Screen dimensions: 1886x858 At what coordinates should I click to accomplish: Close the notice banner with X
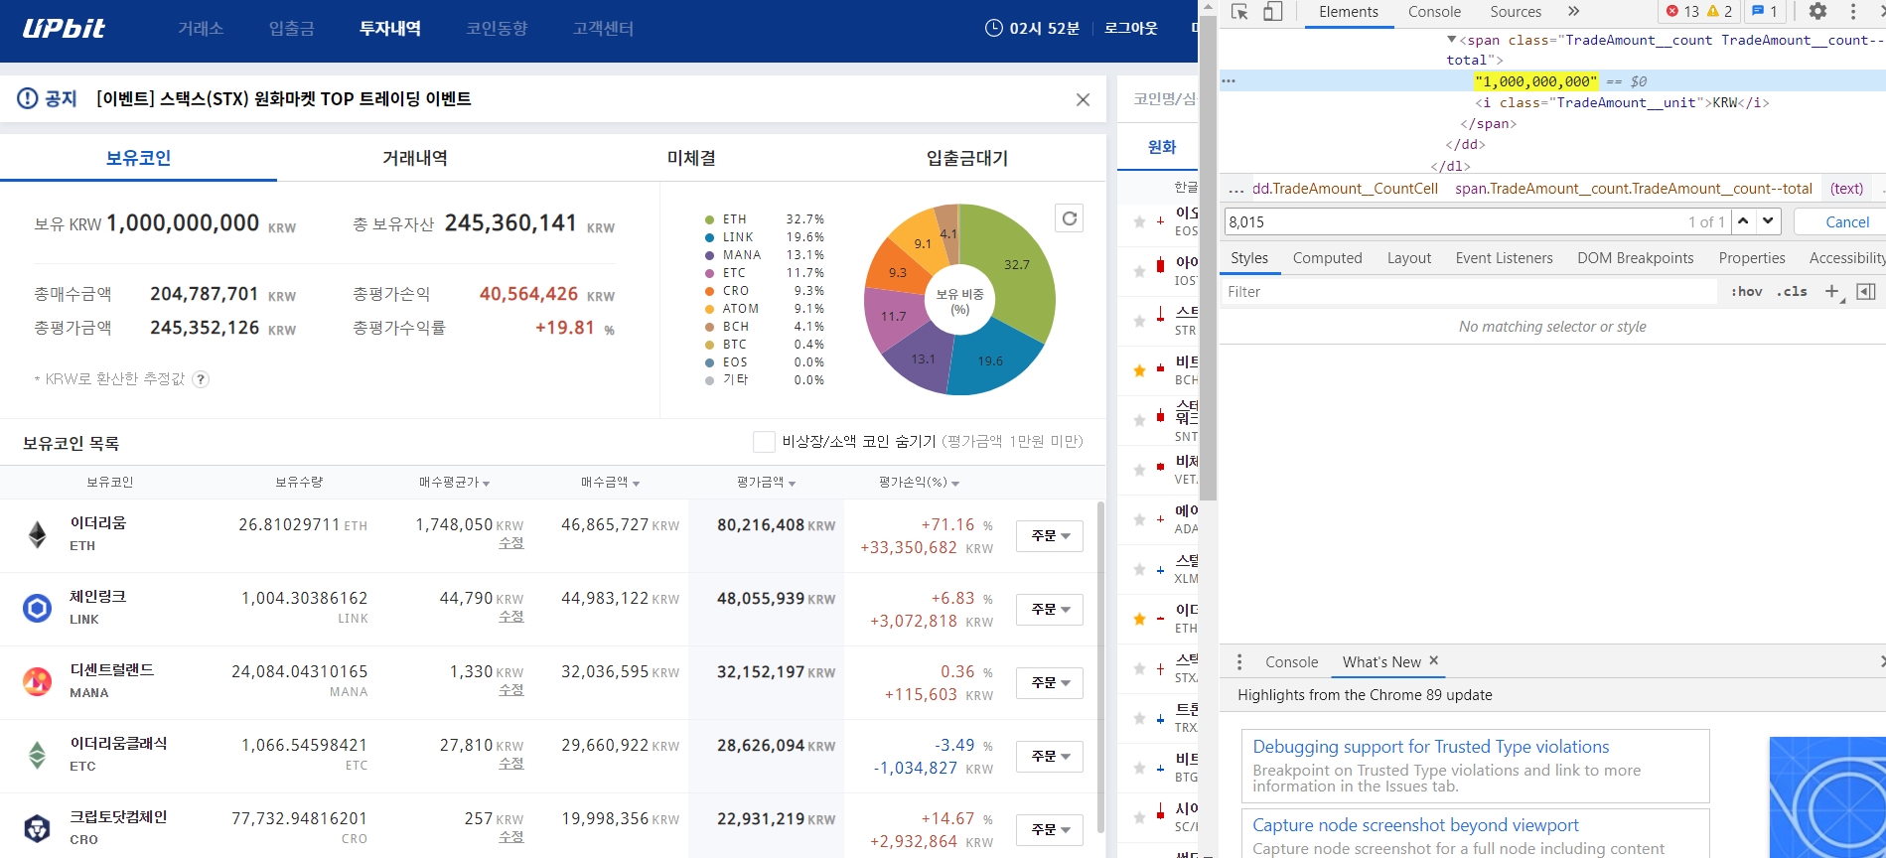[x=1083, y=99]
